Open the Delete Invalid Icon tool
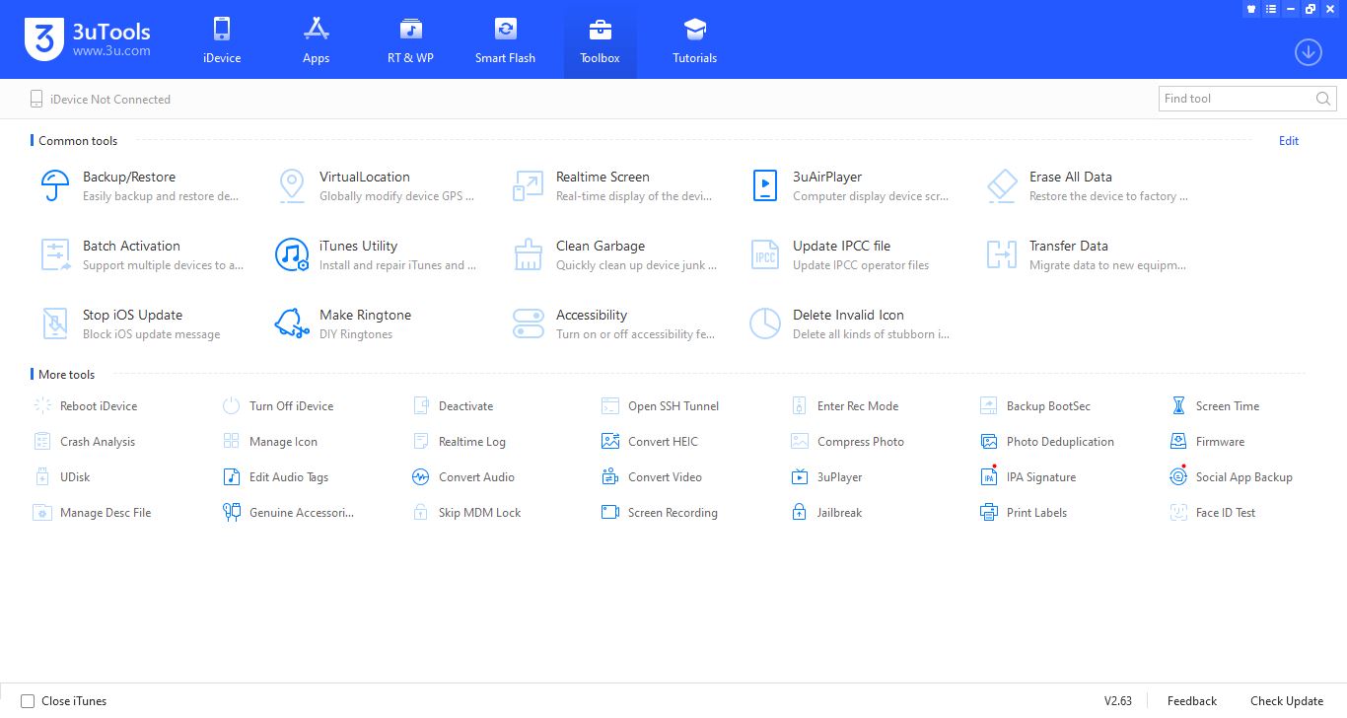This screenshot has height=718, width=1347. [848, 323]
